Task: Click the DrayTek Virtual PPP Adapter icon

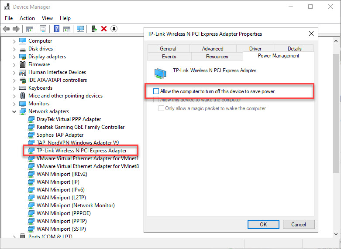Action: point(31,119)
